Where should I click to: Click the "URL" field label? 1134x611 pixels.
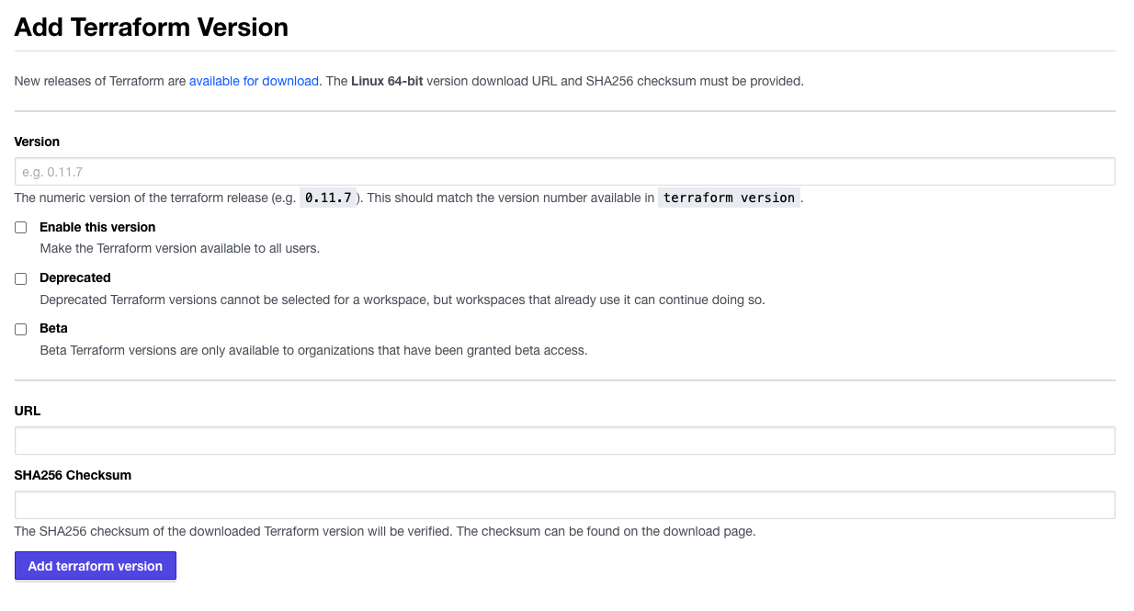pyautogui.click(x=28, y=411)
